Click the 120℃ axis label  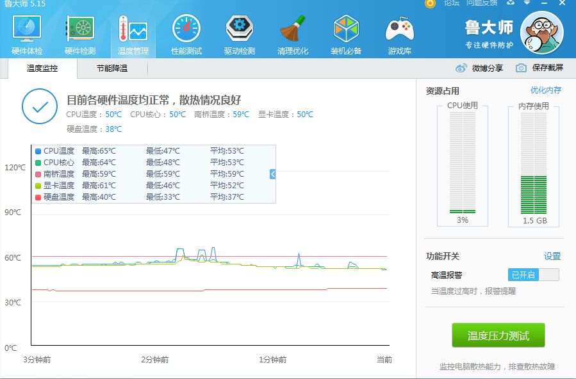click(15, 168)
